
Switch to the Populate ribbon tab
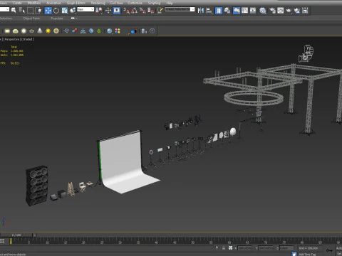click(57, 18)
